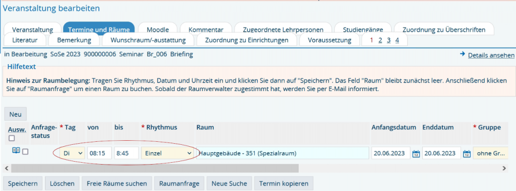Check the appointment row selection checkbox
Image resolution: width=516 pixels, height=191 pixels.
click(25, 151)
